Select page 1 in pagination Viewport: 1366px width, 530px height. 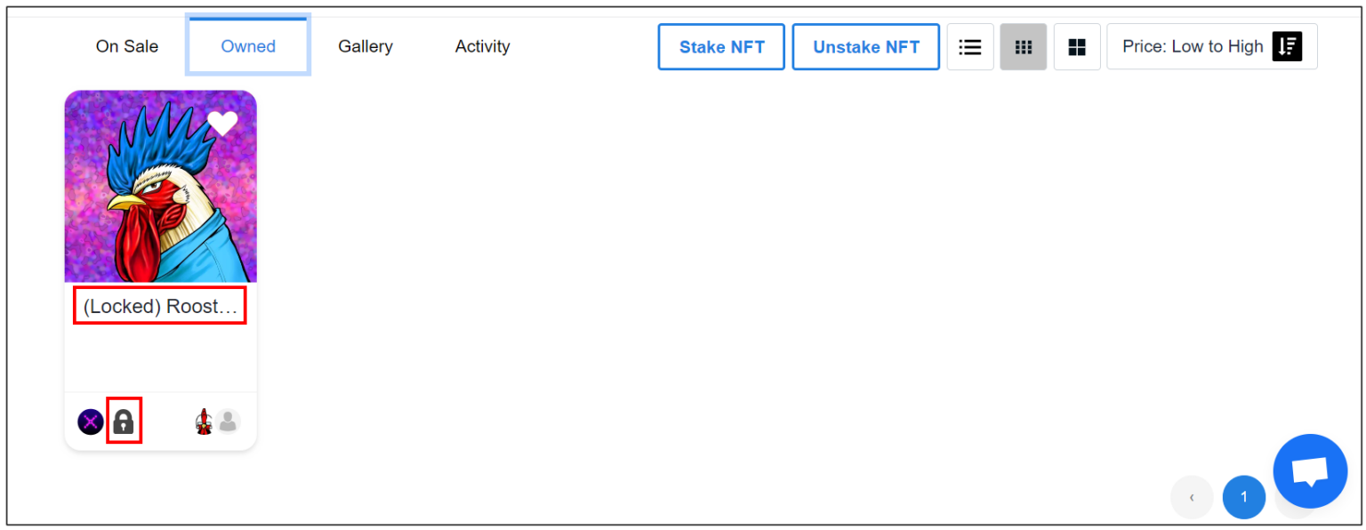pyautogui.click(x=1243, y=497)
